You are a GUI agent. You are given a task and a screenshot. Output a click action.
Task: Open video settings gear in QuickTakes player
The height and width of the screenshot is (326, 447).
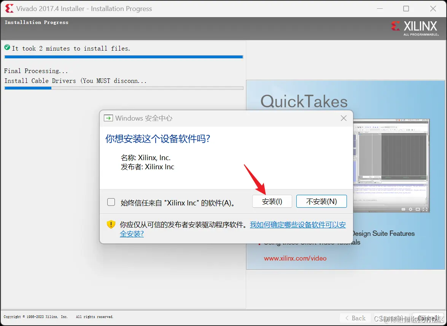point(410,209)
